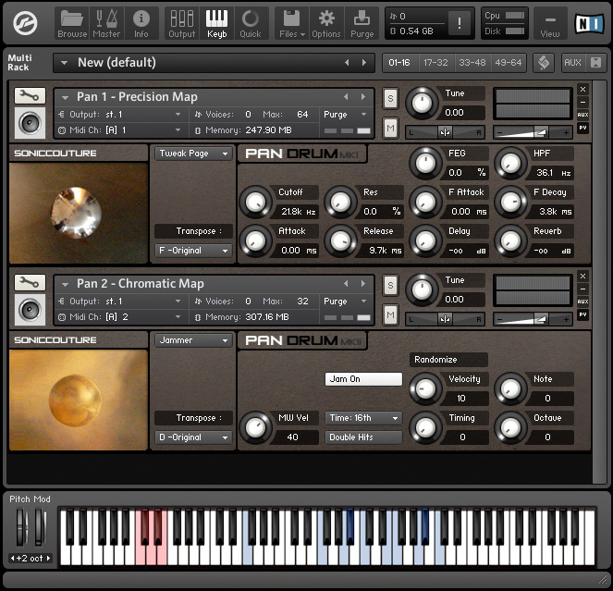Image resolution: width=613 pixels, height=591 pixels.
Task: Open Pan 1 Purge dropdown
Action: click(x=346, y=115)
